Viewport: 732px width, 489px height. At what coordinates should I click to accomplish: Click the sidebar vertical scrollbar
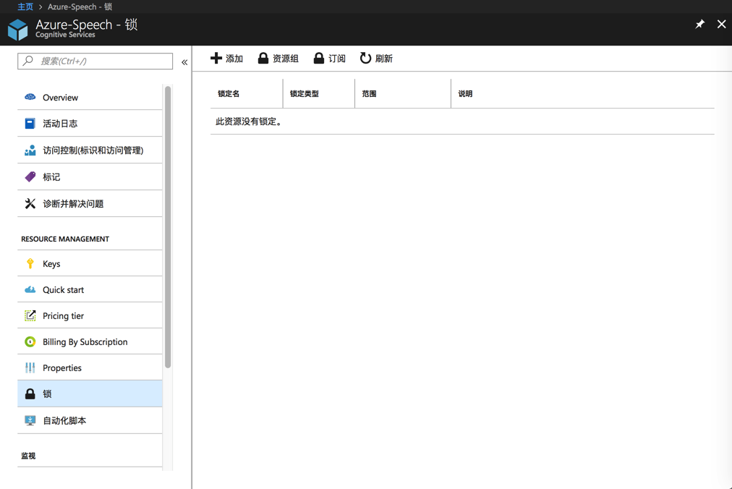point(168,227)
